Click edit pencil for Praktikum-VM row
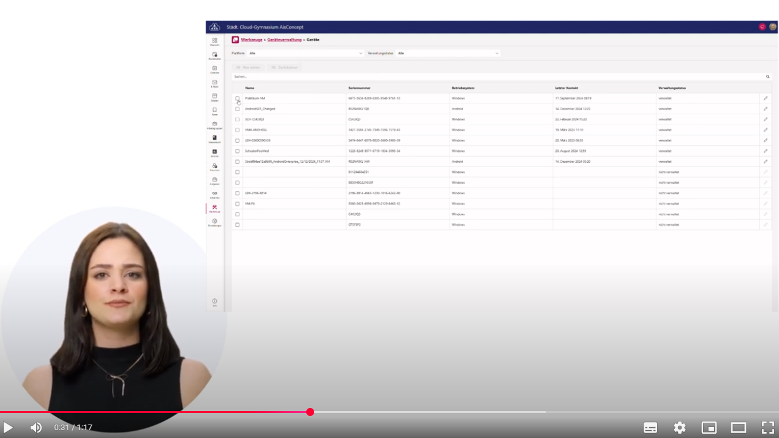Viewport: 779px width, 438px height. pyautogui.click(x=765, y=98)
